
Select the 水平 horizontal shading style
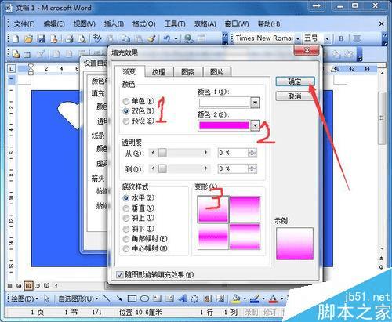pyautogui.click(x=126, y=198)
